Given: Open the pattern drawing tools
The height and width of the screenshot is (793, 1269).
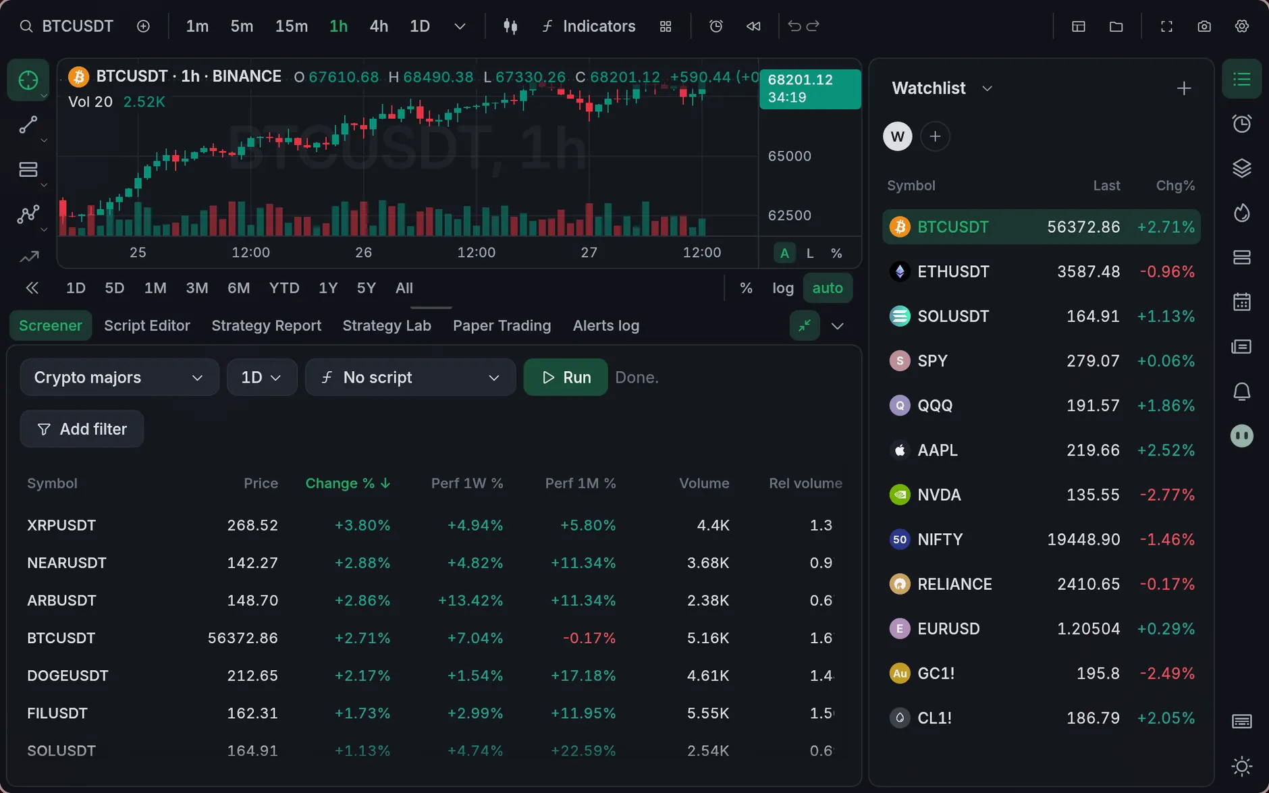Looking at the screenshot, I should 28,214.
